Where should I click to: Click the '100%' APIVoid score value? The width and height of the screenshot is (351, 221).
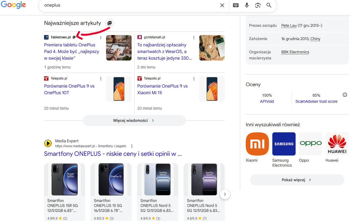[x=267, y=95]
